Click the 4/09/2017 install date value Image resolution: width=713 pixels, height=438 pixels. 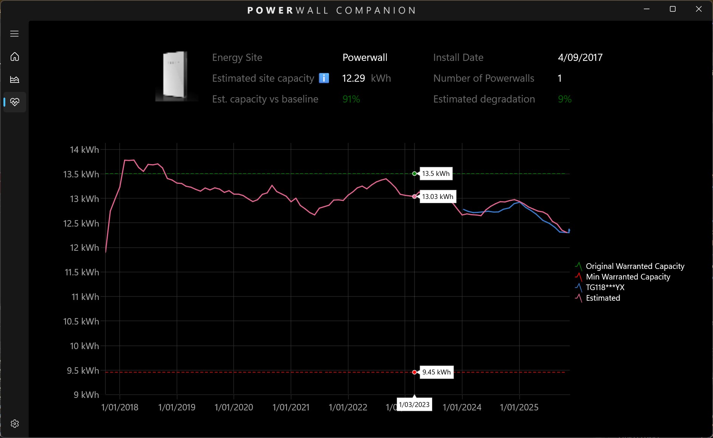click(x=580, y=57)
